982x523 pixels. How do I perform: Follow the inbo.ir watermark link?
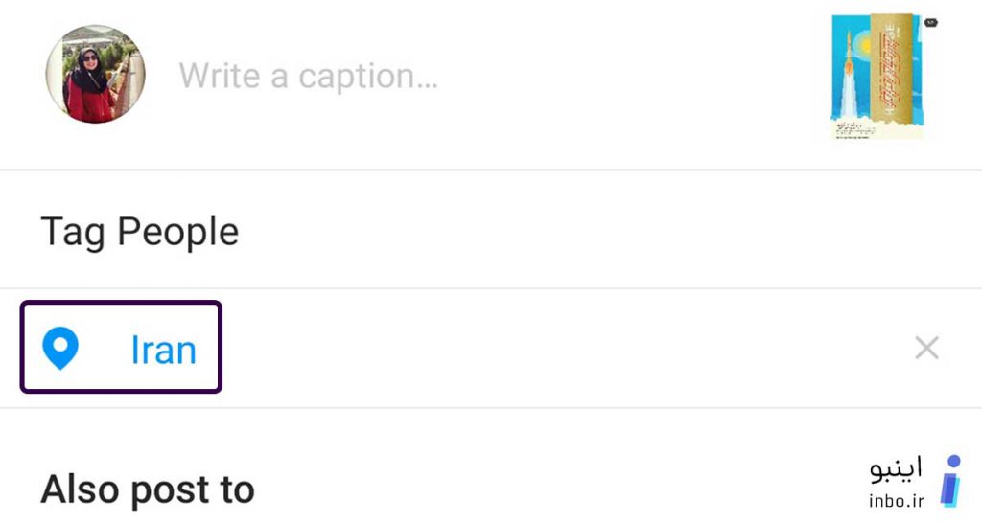pyautogui.click(x=897, y=501)
